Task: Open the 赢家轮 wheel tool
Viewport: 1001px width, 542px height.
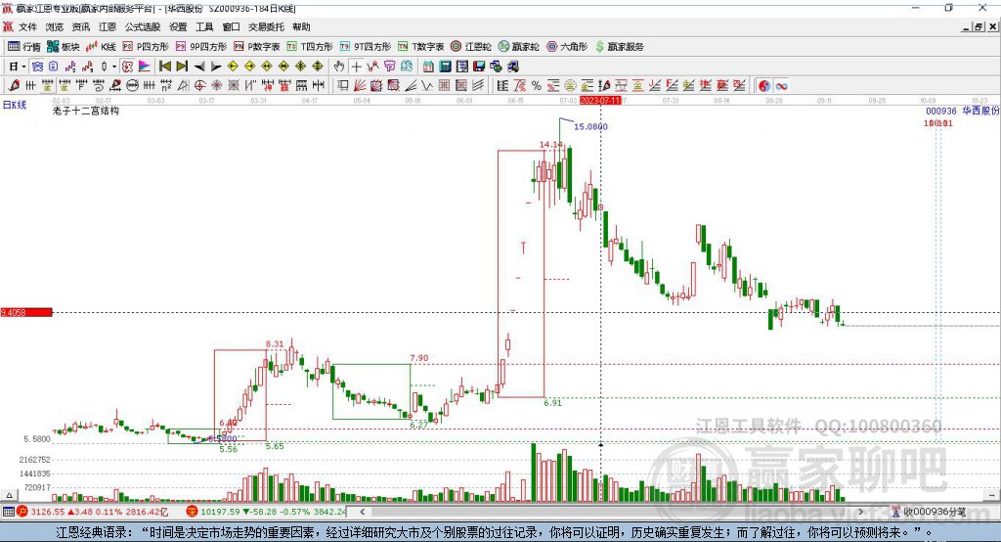Action: coord(518,47)
